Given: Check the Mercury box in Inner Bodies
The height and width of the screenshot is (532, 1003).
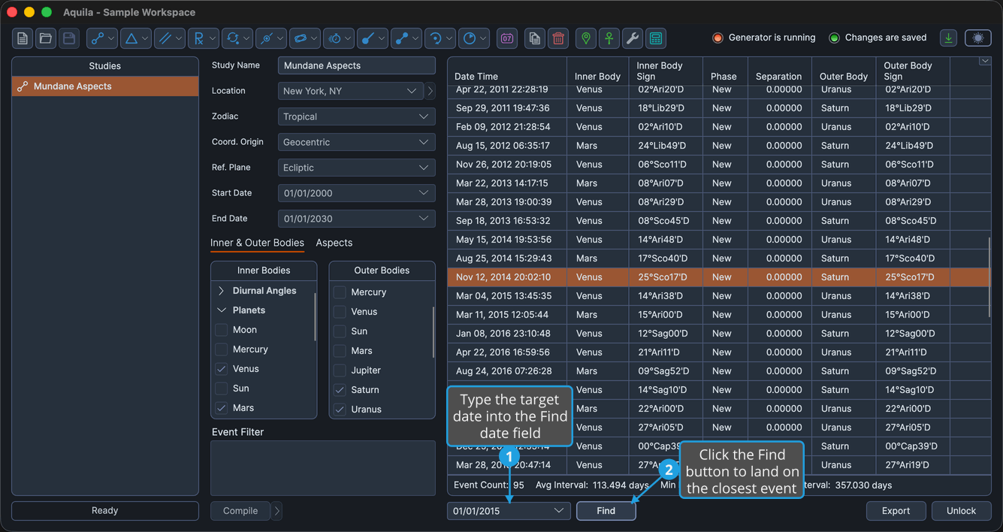Looking at the screenshot, I should (x=222, y=349).
